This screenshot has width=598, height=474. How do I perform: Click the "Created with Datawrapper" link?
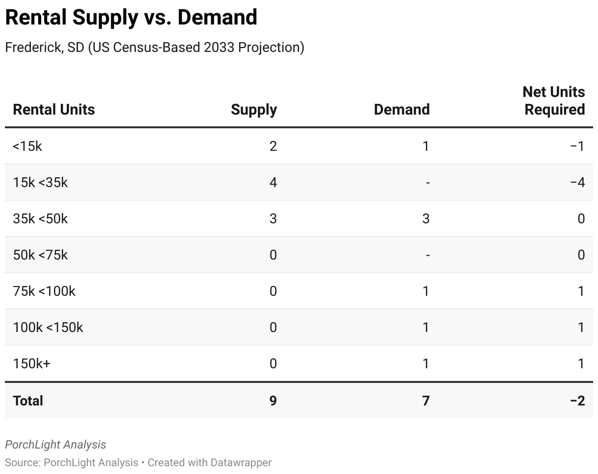coord(209,462)
